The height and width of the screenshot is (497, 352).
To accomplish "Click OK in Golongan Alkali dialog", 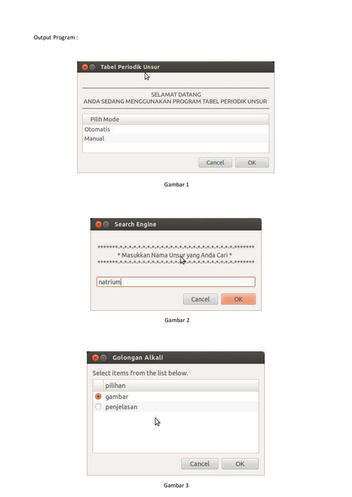I will [x=240, y=464].
